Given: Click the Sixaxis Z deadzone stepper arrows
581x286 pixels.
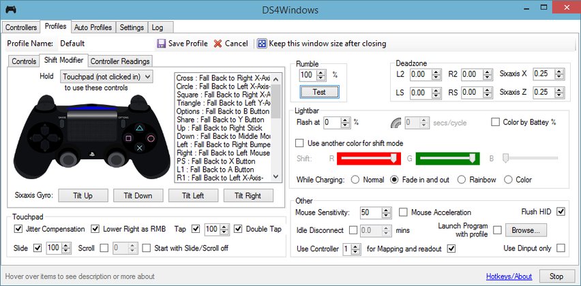Looking at the screenshot, I should tap(559, 93).
